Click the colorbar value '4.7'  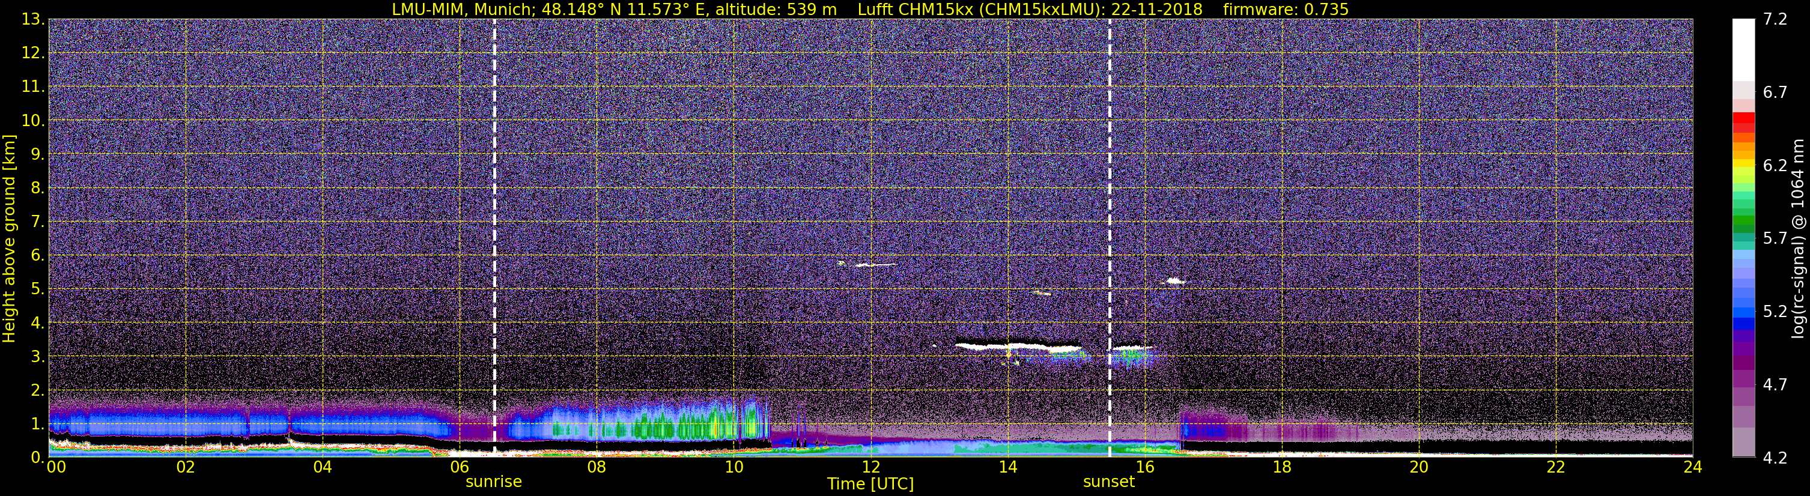1775,385
